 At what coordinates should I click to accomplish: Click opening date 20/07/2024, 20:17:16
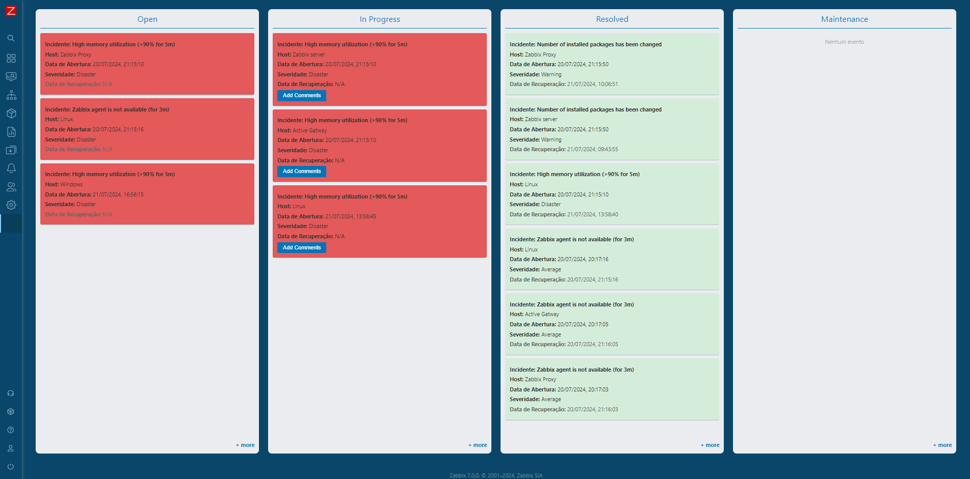583,260
